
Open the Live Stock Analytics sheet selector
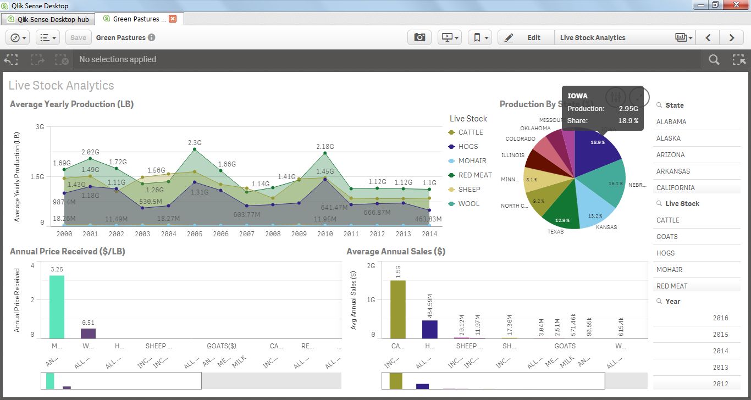coord(625,37)
